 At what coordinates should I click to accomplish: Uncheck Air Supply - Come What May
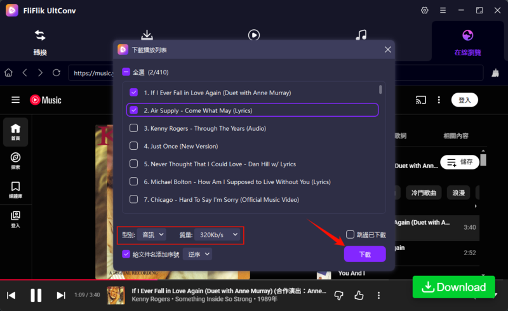133,110
